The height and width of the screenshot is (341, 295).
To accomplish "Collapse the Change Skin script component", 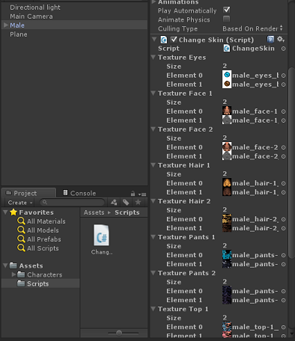I will [154, 40].
